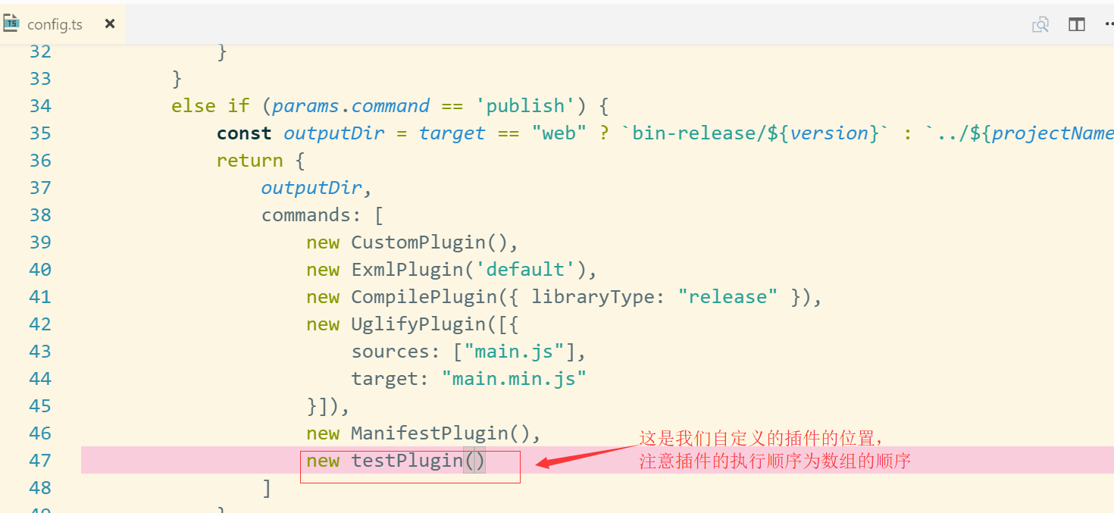1114x513 pixels.
Task: Click the TS file icon on the tab
Action: pos(11,23)
